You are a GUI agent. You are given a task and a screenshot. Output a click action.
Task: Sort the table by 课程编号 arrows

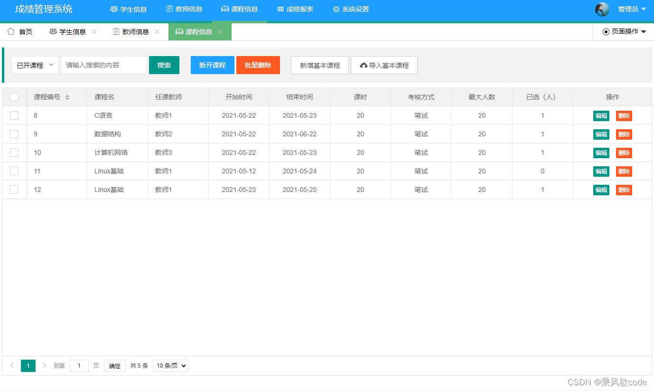pos(67,97)
